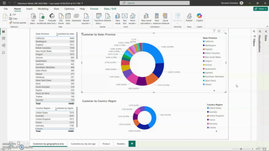Screen dimensions: 269x151
Task: Launch Transform data editor
Action: (99, 19)
